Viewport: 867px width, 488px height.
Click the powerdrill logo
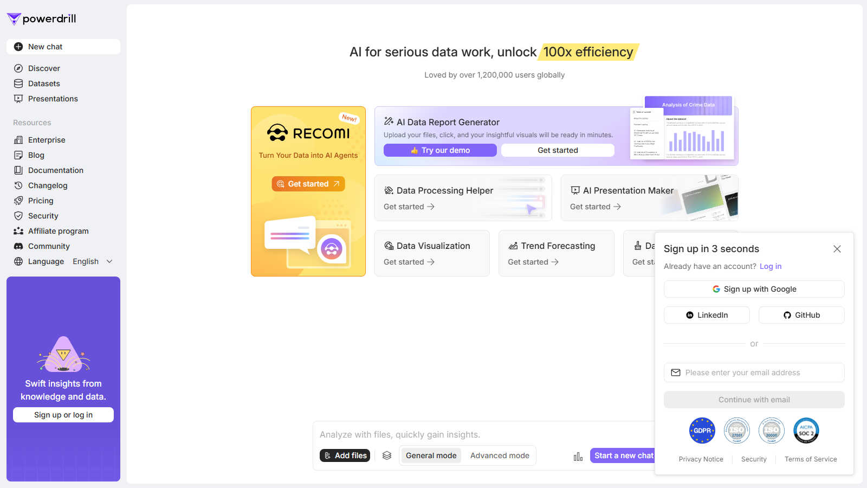pos(41,19)
